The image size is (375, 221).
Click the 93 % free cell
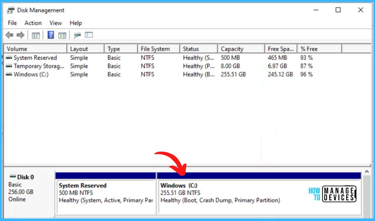click(306, 58)
